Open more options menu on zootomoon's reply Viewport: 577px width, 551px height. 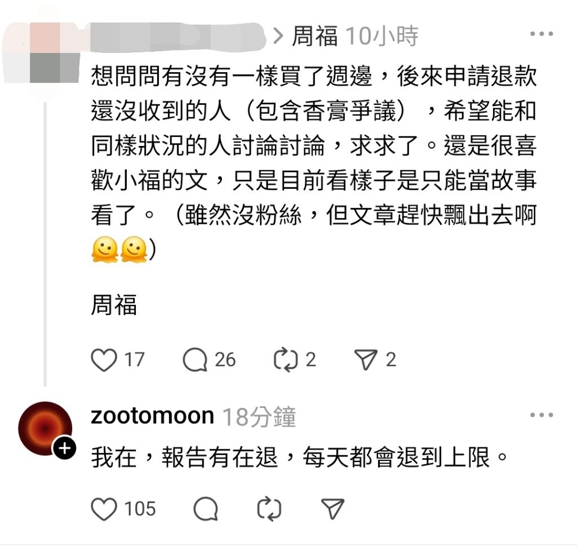[x=542, y=415]
